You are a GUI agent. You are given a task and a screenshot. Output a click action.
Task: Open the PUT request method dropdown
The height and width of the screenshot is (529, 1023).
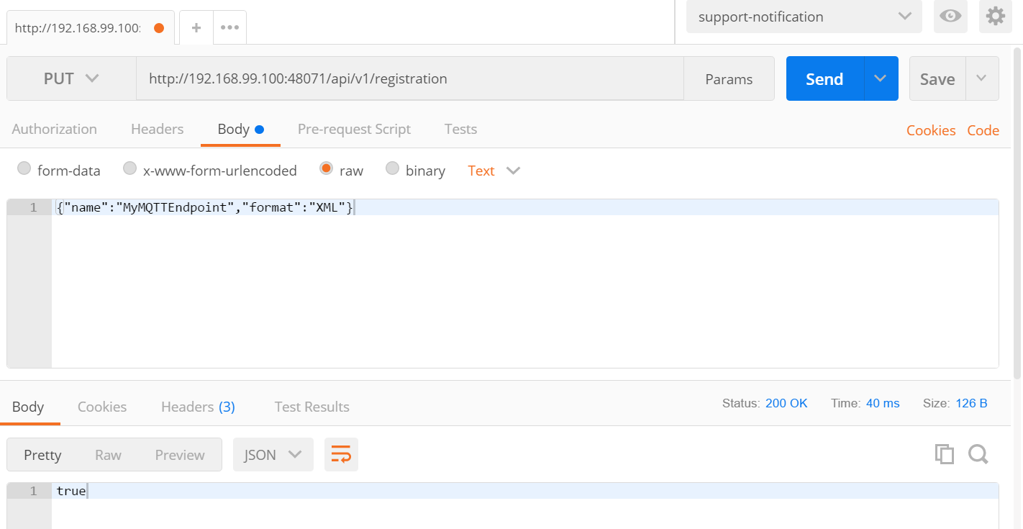click(x=70, y=78)
